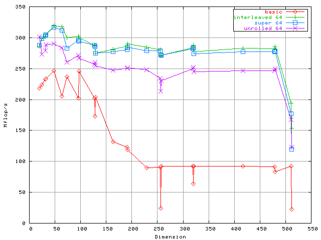321x240 pixels.
Task: Click the x-axis tick label 550
Action: (312, 228)
